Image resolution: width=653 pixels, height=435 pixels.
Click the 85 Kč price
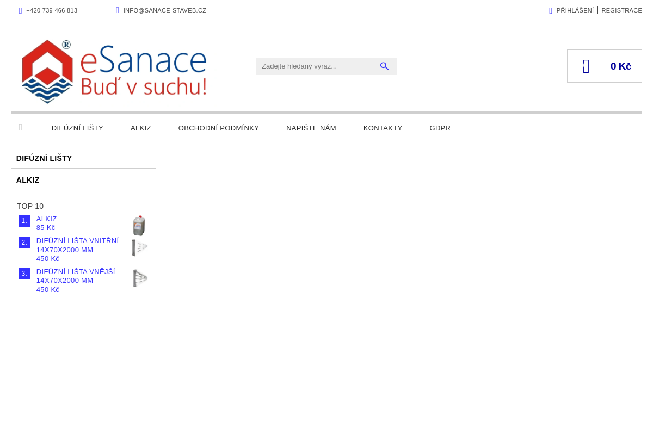[x=46, y=228]
